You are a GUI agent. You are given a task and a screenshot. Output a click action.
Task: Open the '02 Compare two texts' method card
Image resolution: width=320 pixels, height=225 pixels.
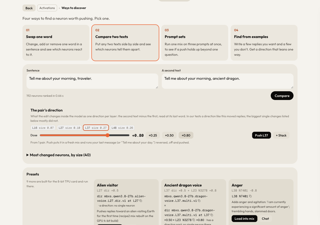[125, 43]
